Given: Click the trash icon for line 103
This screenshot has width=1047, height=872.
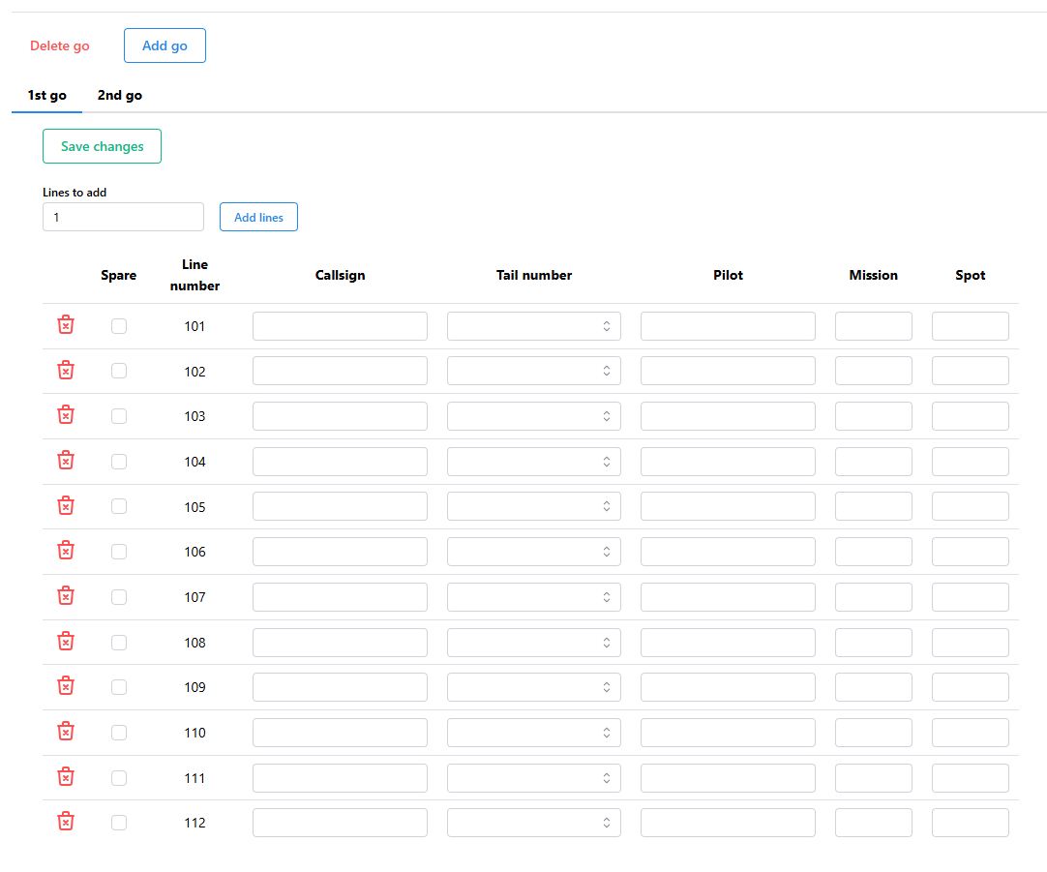Looking at the screenshot, I should [66, 415].
